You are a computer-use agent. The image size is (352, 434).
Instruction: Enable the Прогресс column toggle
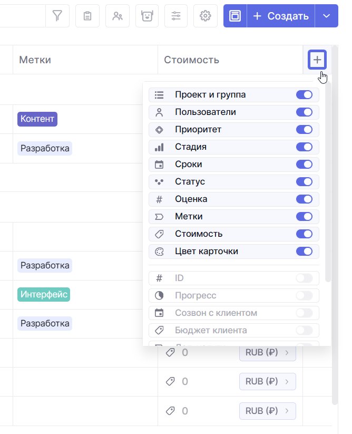304,295
